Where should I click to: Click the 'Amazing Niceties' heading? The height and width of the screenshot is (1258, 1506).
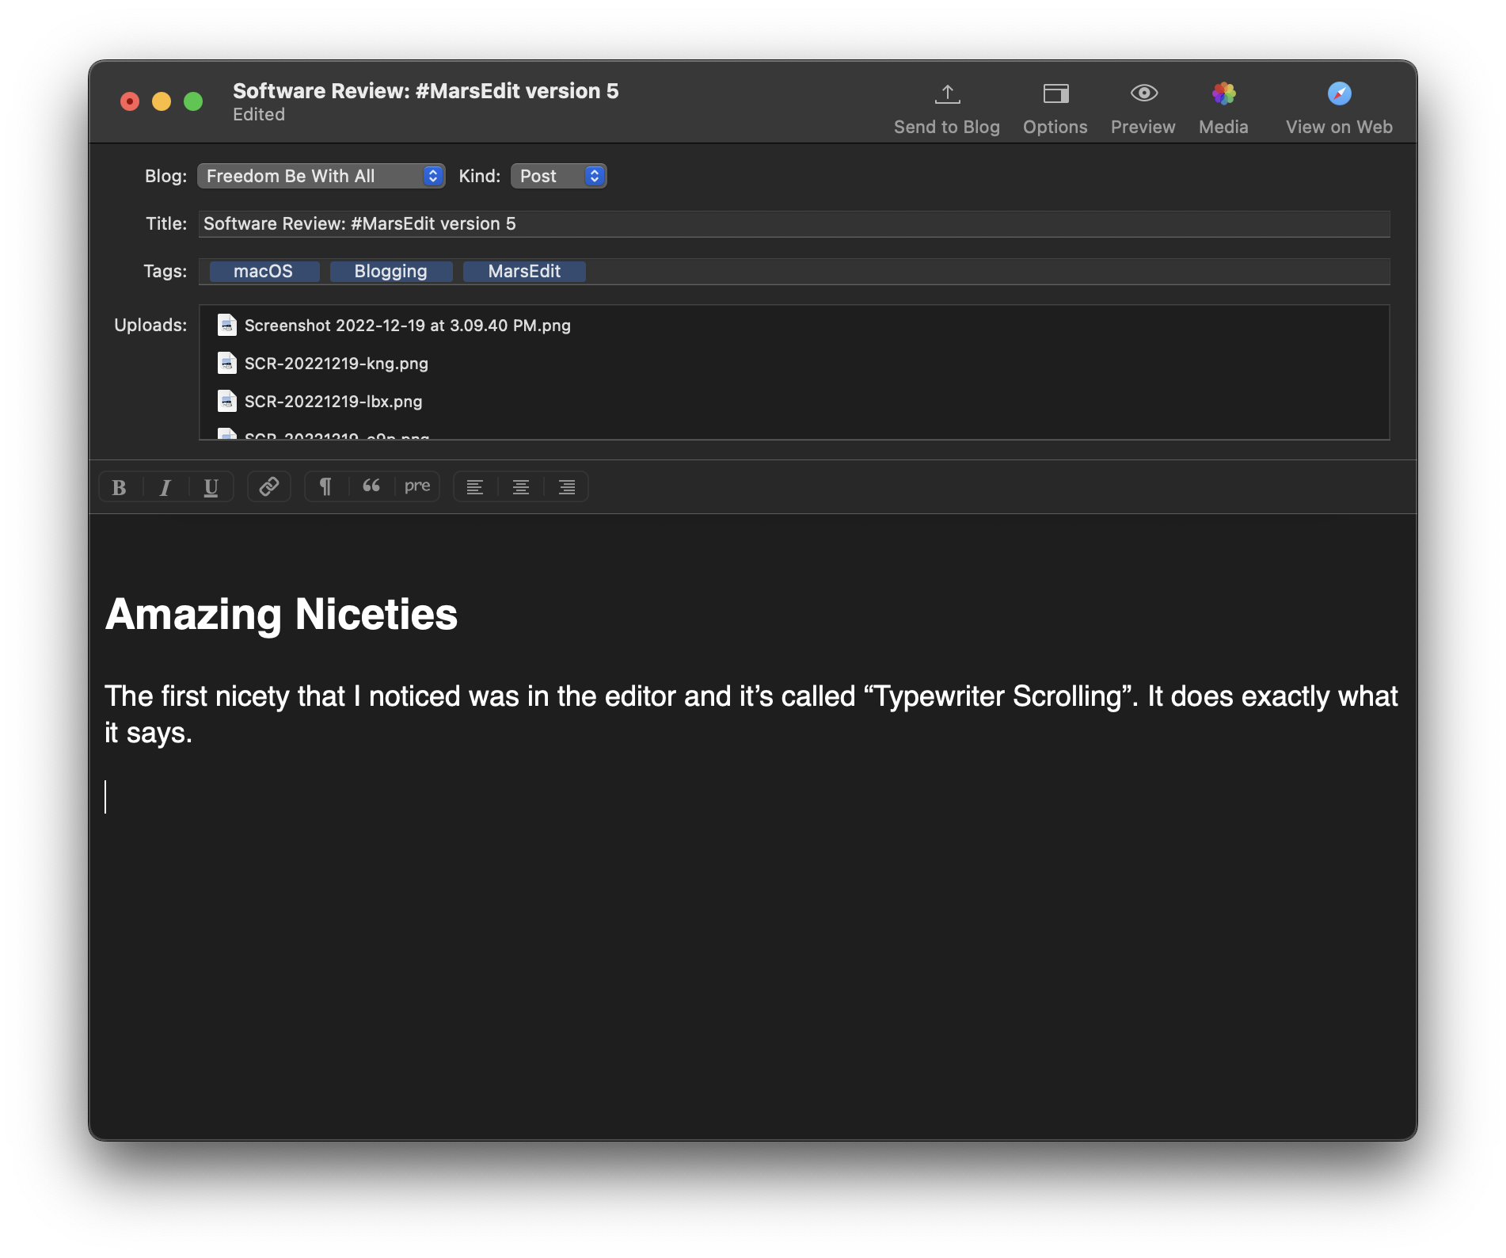click(282, 614)
